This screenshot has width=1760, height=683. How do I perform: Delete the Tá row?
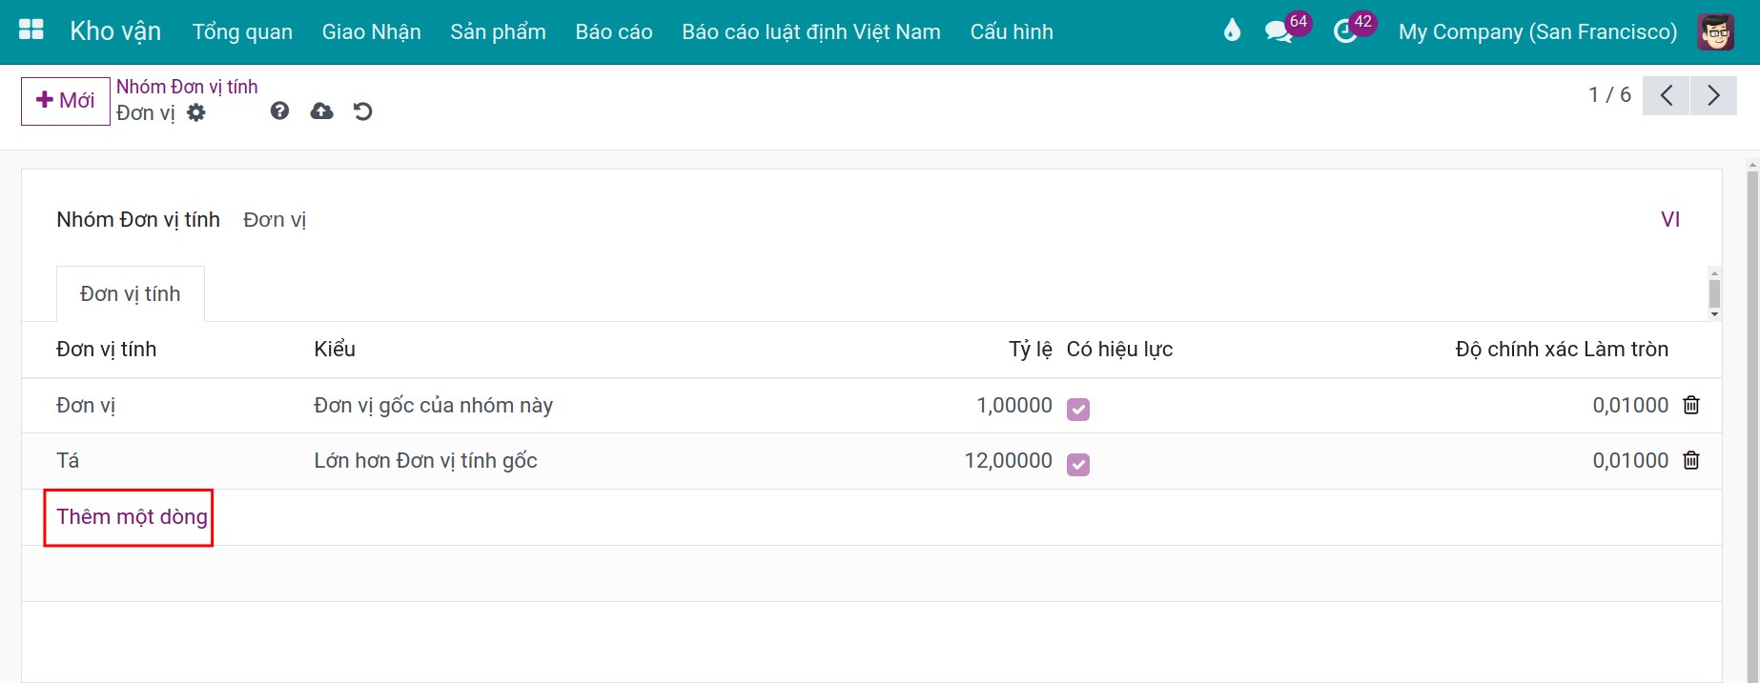1691,460
